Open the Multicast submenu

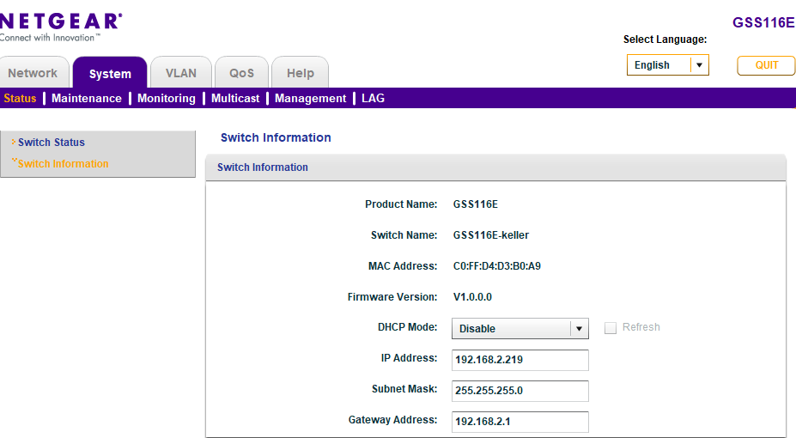pos(235,99)
